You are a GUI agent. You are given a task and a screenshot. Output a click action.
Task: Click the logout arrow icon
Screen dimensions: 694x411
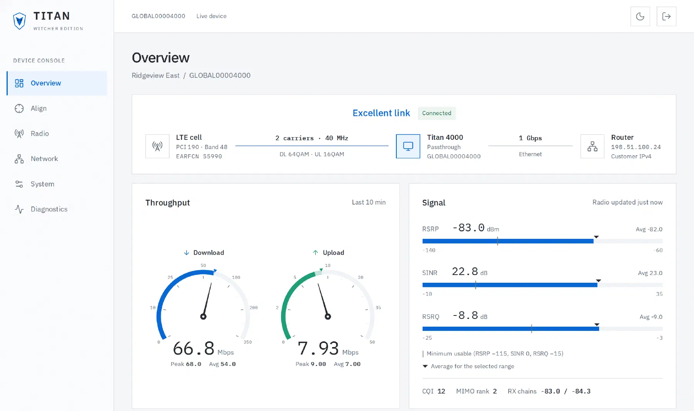[666, 16]
